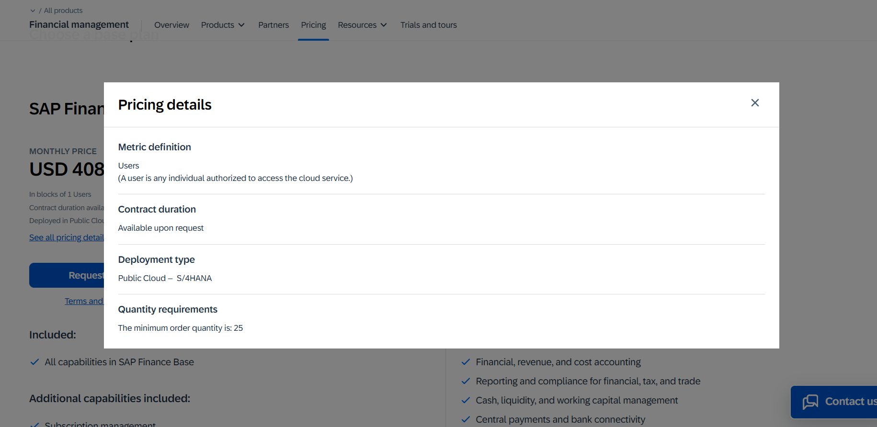Click the Deployment type heading
Image resolution: width=877 pixels, height=427 pixels.
coord(156,259)
